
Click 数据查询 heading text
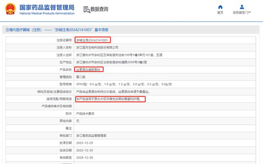(x=99, y=9)
